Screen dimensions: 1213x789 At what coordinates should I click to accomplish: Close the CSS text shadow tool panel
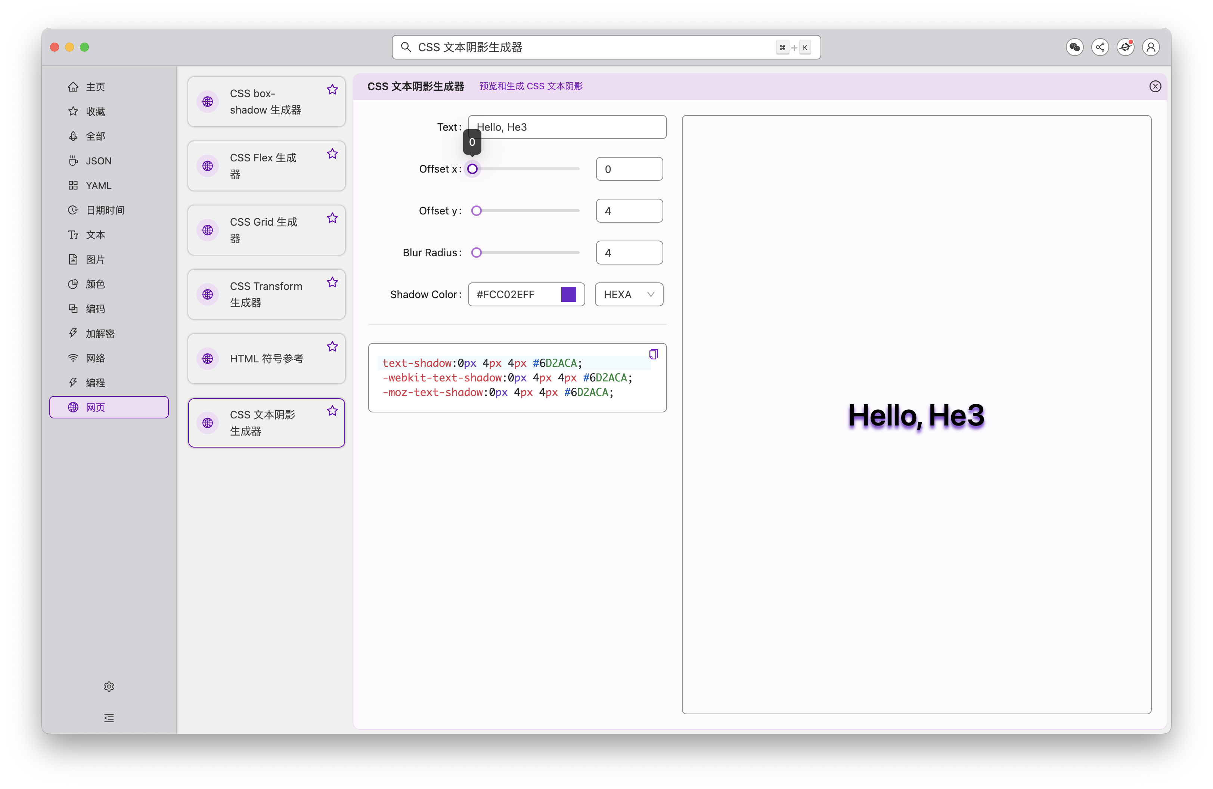point(1155,87)
